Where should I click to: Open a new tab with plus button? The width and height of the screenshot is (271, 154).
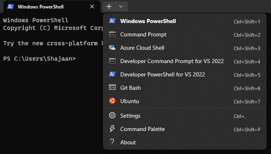(109, 6)
